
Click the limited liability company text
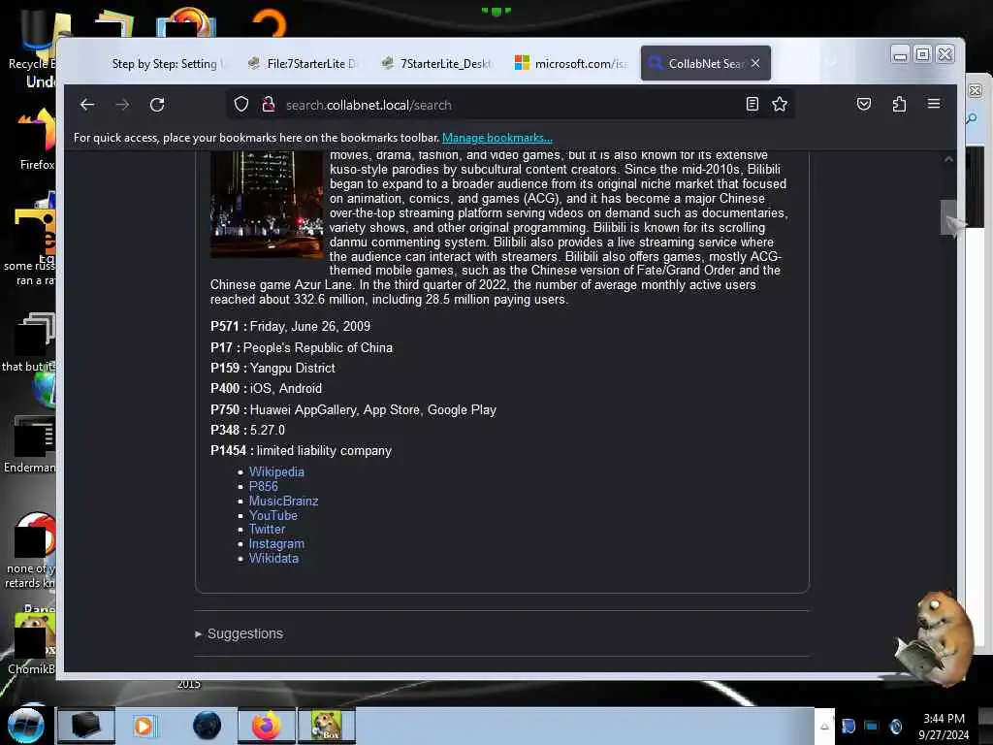click(x=324, y=450)
